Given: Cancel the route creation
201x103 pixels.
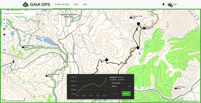Looking at the screenshot, I should pos(115,94).
